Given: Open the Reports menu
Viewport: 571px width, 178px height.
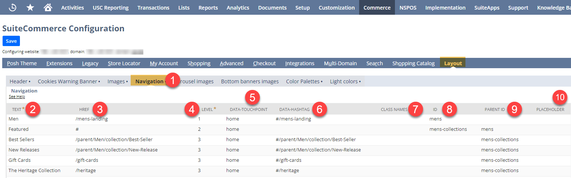Looking at the screenshot, I should [208, 7].
